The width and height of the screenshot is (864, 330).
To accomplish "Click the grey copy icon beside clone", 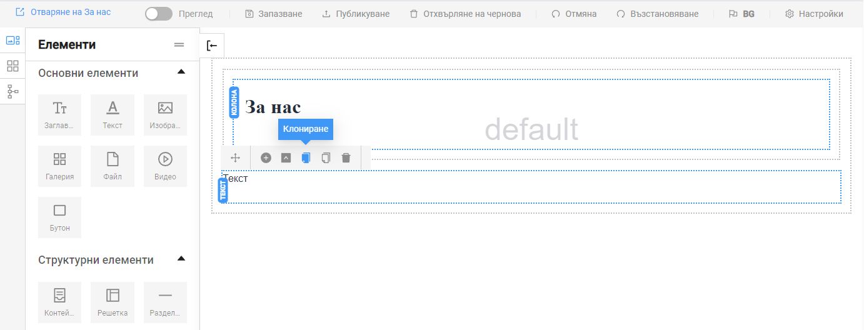I will pyautogui.click(x=326, y=158).
